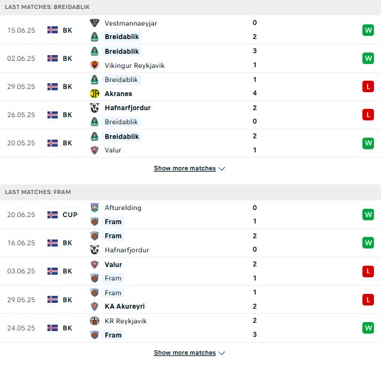Select the 24.05.25 KR Reykjavik vs Fram row
Screen dimensions: 381x365
(x=190, y=328)
